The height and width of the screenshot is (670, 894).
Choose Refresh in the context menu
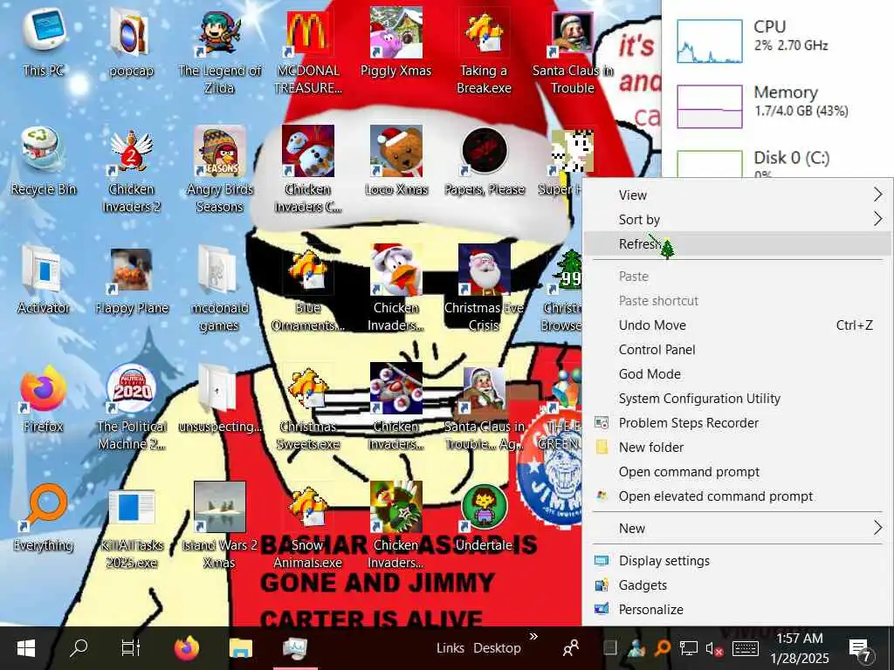click(737, 244)
